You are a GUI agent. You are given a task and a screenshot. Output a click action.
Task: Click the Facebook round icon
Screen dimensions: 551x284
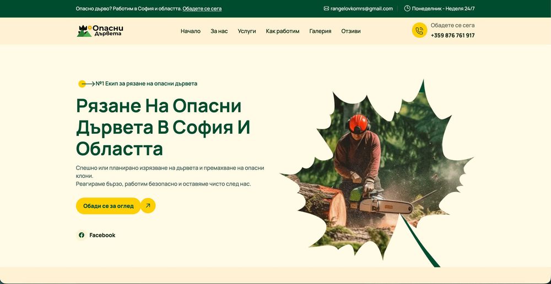(x=82, y=235)
